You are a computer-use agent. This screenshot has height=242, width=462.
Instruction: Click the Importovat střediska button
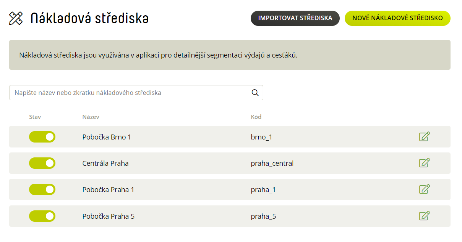[295, 18]
